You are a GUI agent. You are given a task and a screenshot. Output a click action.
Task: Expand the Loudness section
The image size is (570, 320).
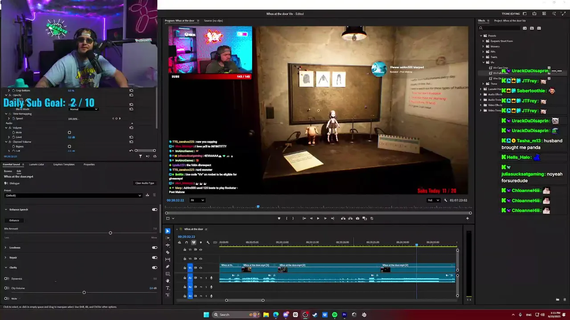[x=6, y=248]
